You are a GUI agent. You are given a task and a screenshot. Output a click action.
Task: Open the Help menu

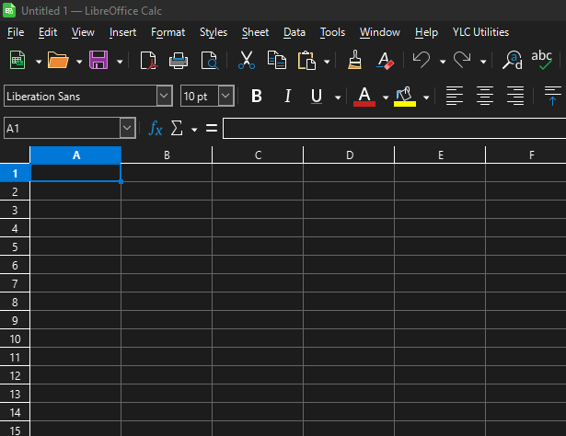tap(426, 32)
